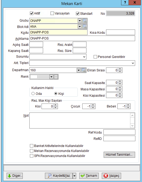Increase Ekran Sırası value
This screenshot has width=142, height=182.
[x=120, y=69]
